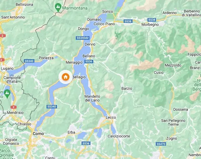Click the red highway 2 shield above Mendrisio
The width and height of the screenshot is (201, 159).
13,107
